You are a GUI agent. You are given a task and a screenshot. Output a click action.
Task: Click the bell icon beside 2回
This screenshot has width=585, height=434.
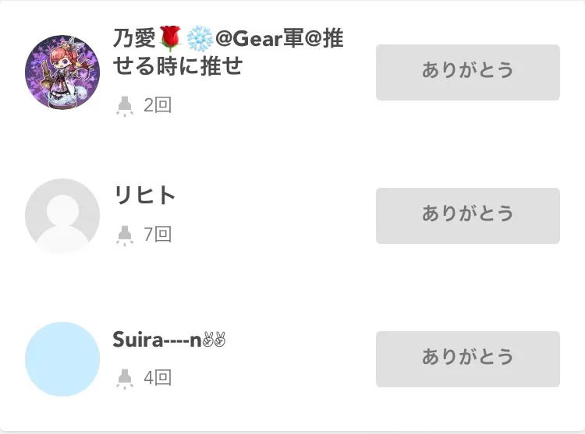(124, 105)
